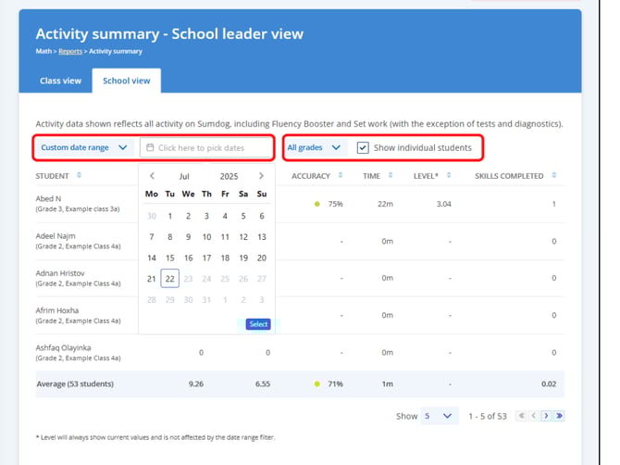Open the Show rows per page dropdown
Image resolution: width=620 pixels, height=465 pixels.
coord(439,416)
